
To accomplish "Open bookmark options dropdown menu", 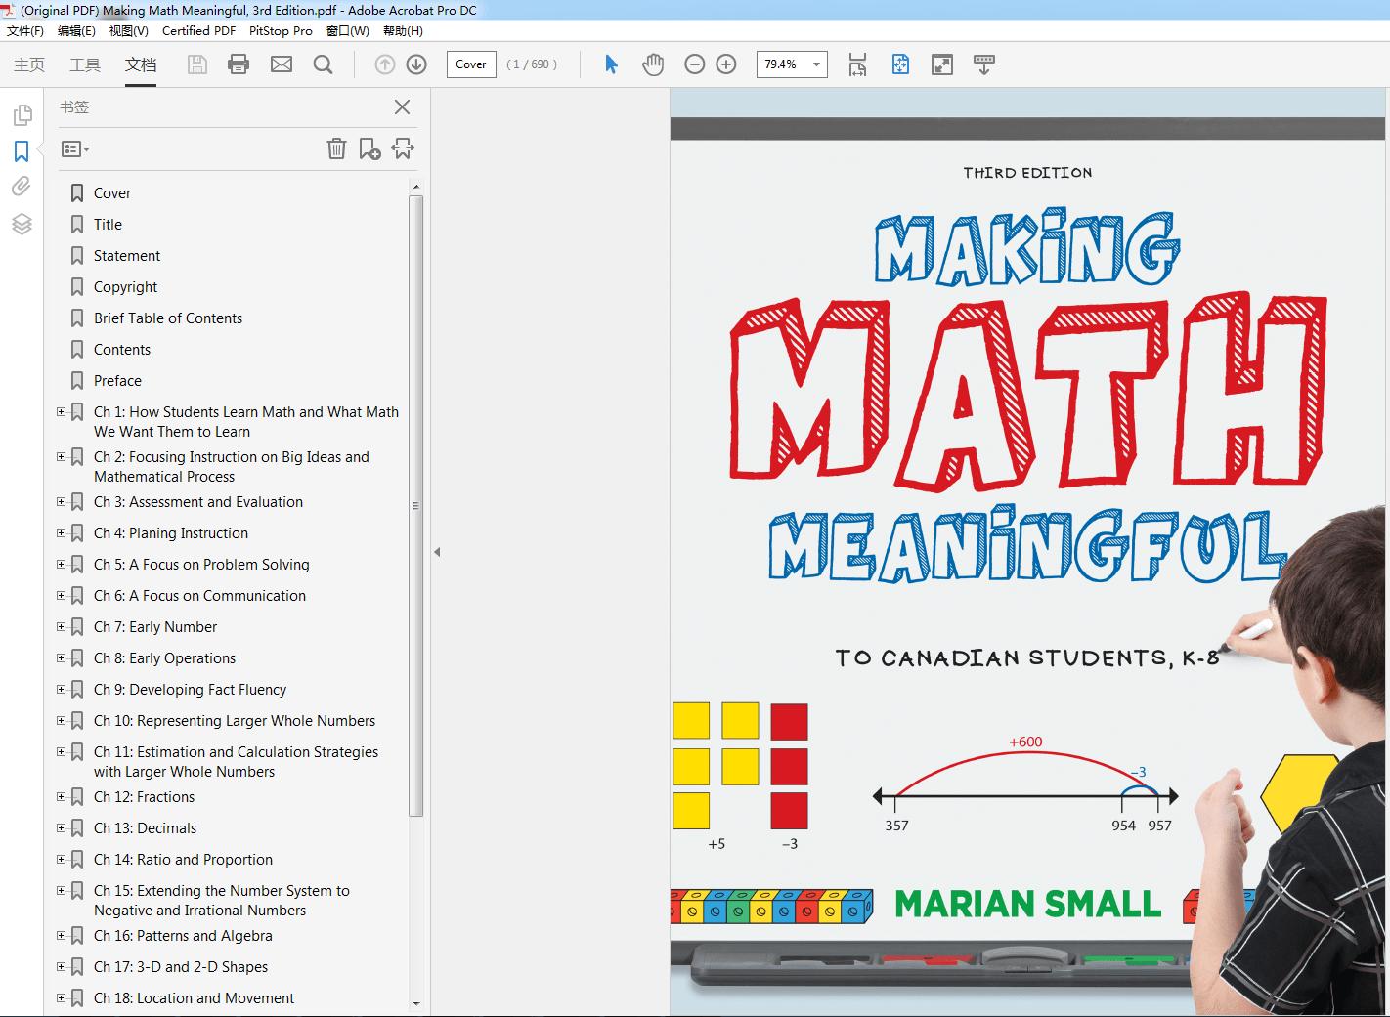I will (75, 149).
